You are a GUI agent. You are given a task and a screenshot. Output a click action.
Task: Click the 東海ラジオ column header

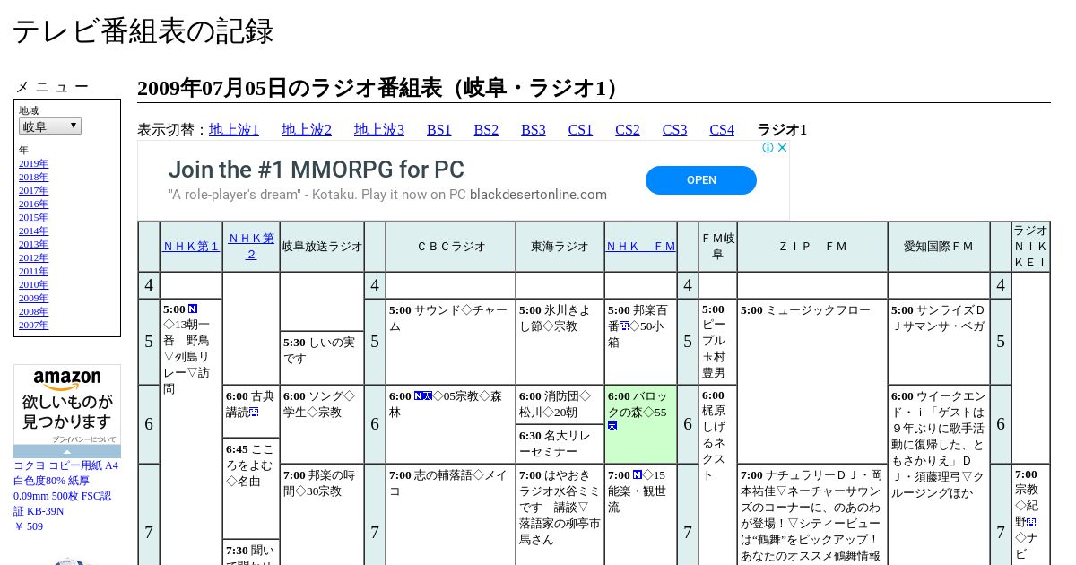pyautogui.click(x=560, y=247)
